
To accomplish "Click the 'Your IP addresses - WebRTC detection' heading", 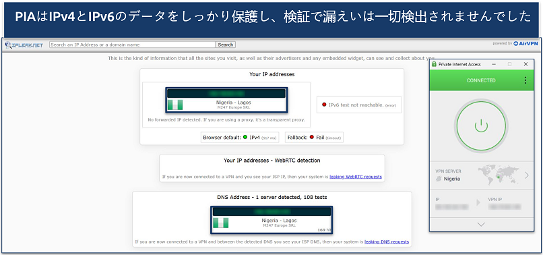I will 272,161.
